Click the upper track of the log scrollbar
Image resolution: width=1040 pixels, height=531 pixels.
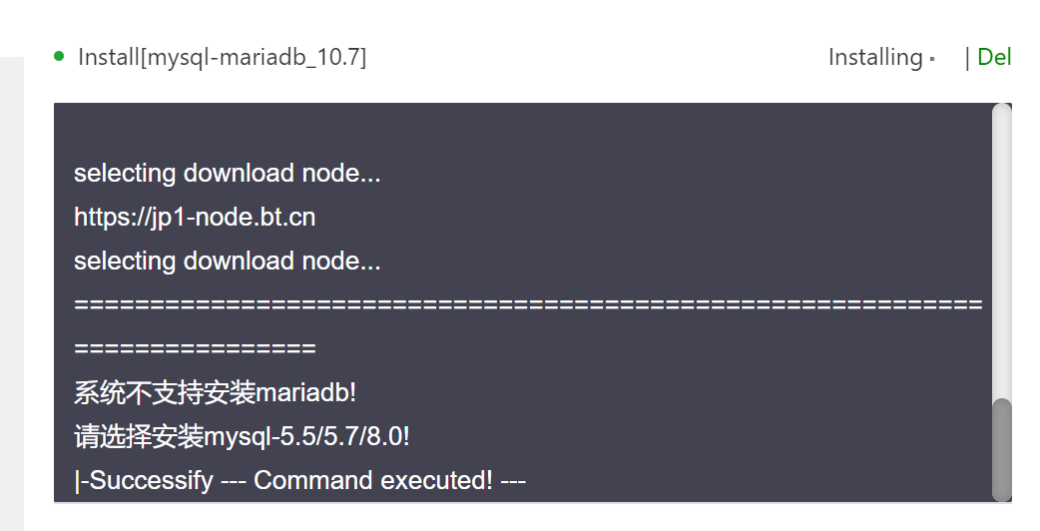click(1001, 250)
